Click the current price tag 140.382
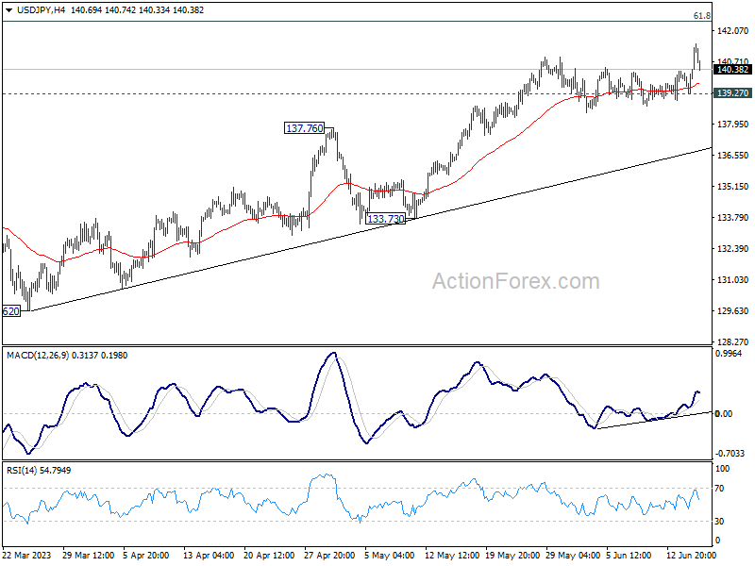The height and width of the screenshot is (566, 755). [732, 70]
